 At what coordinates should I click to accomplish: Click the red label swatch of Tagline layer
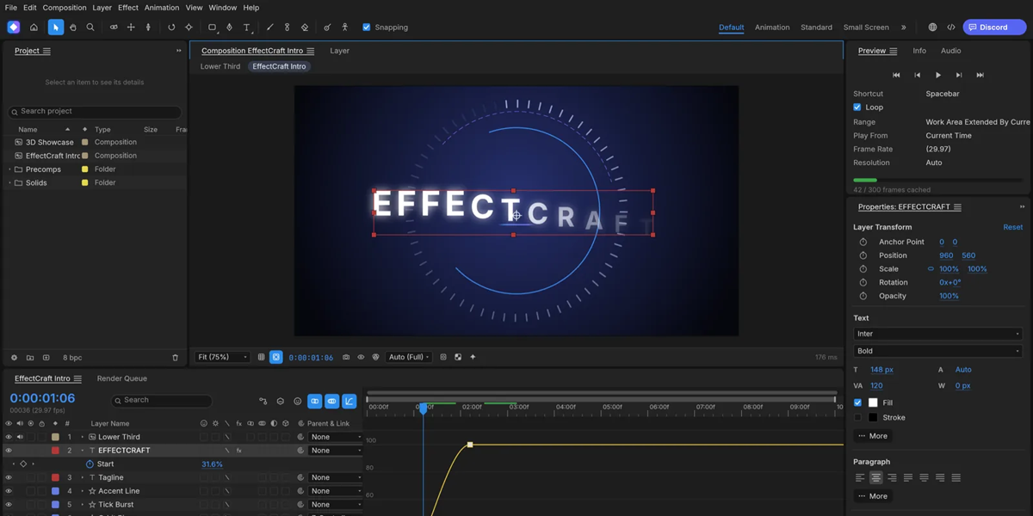pyautogui.click(x=55, y=477)
